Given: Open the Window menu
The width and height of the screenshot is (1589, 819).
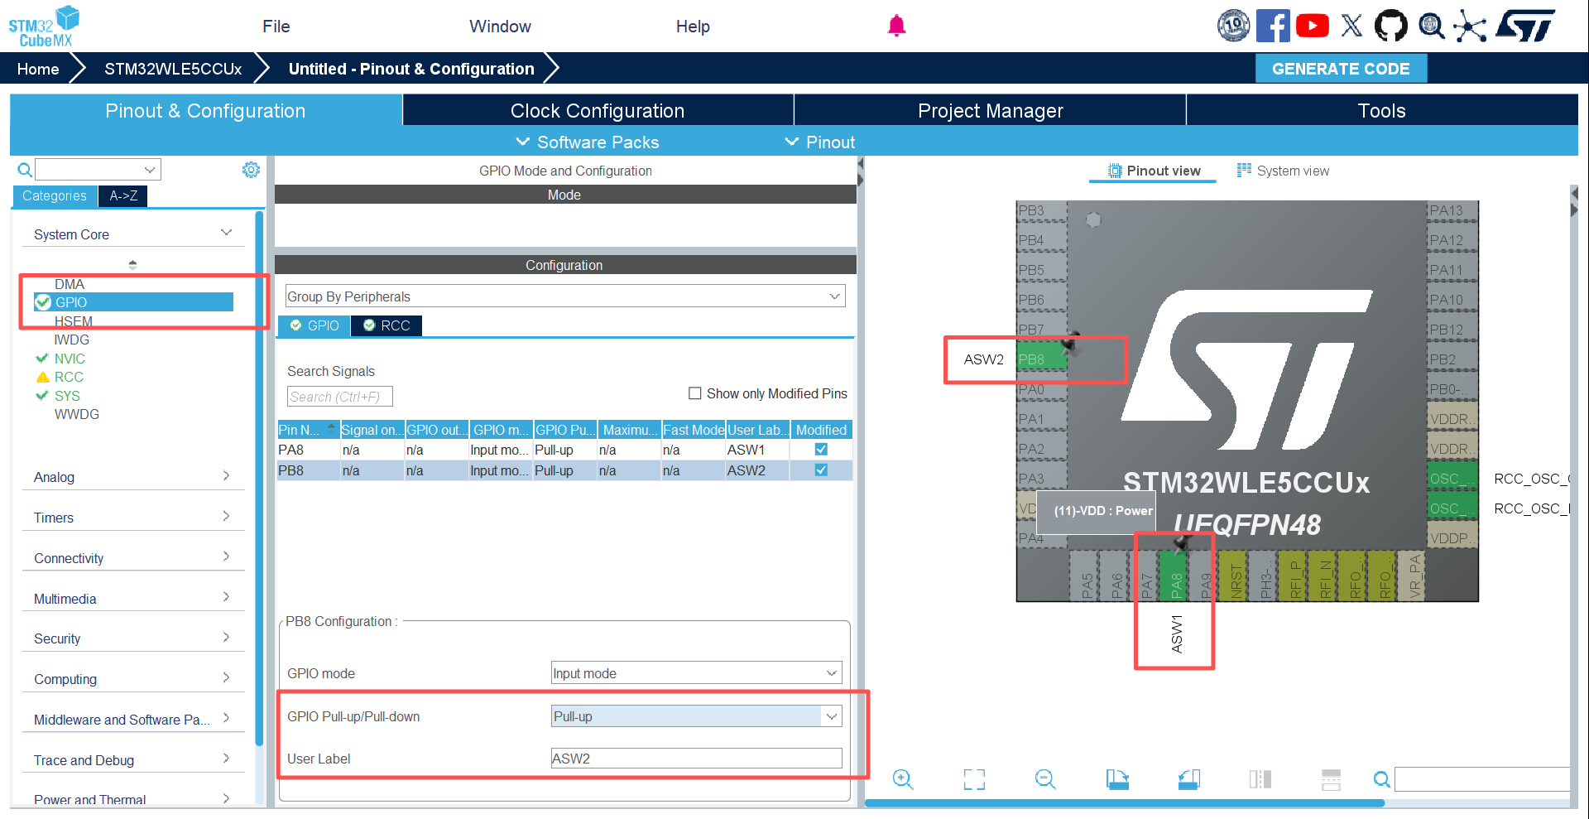Looking at the screenshot, I should (x=500, y=26).
